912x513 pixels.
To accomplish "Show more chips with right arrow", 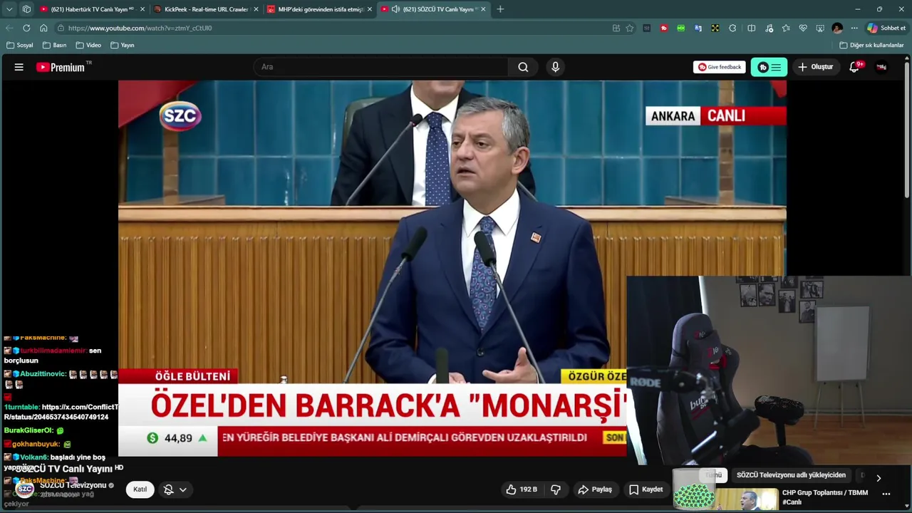I will [x=879, y=478].
